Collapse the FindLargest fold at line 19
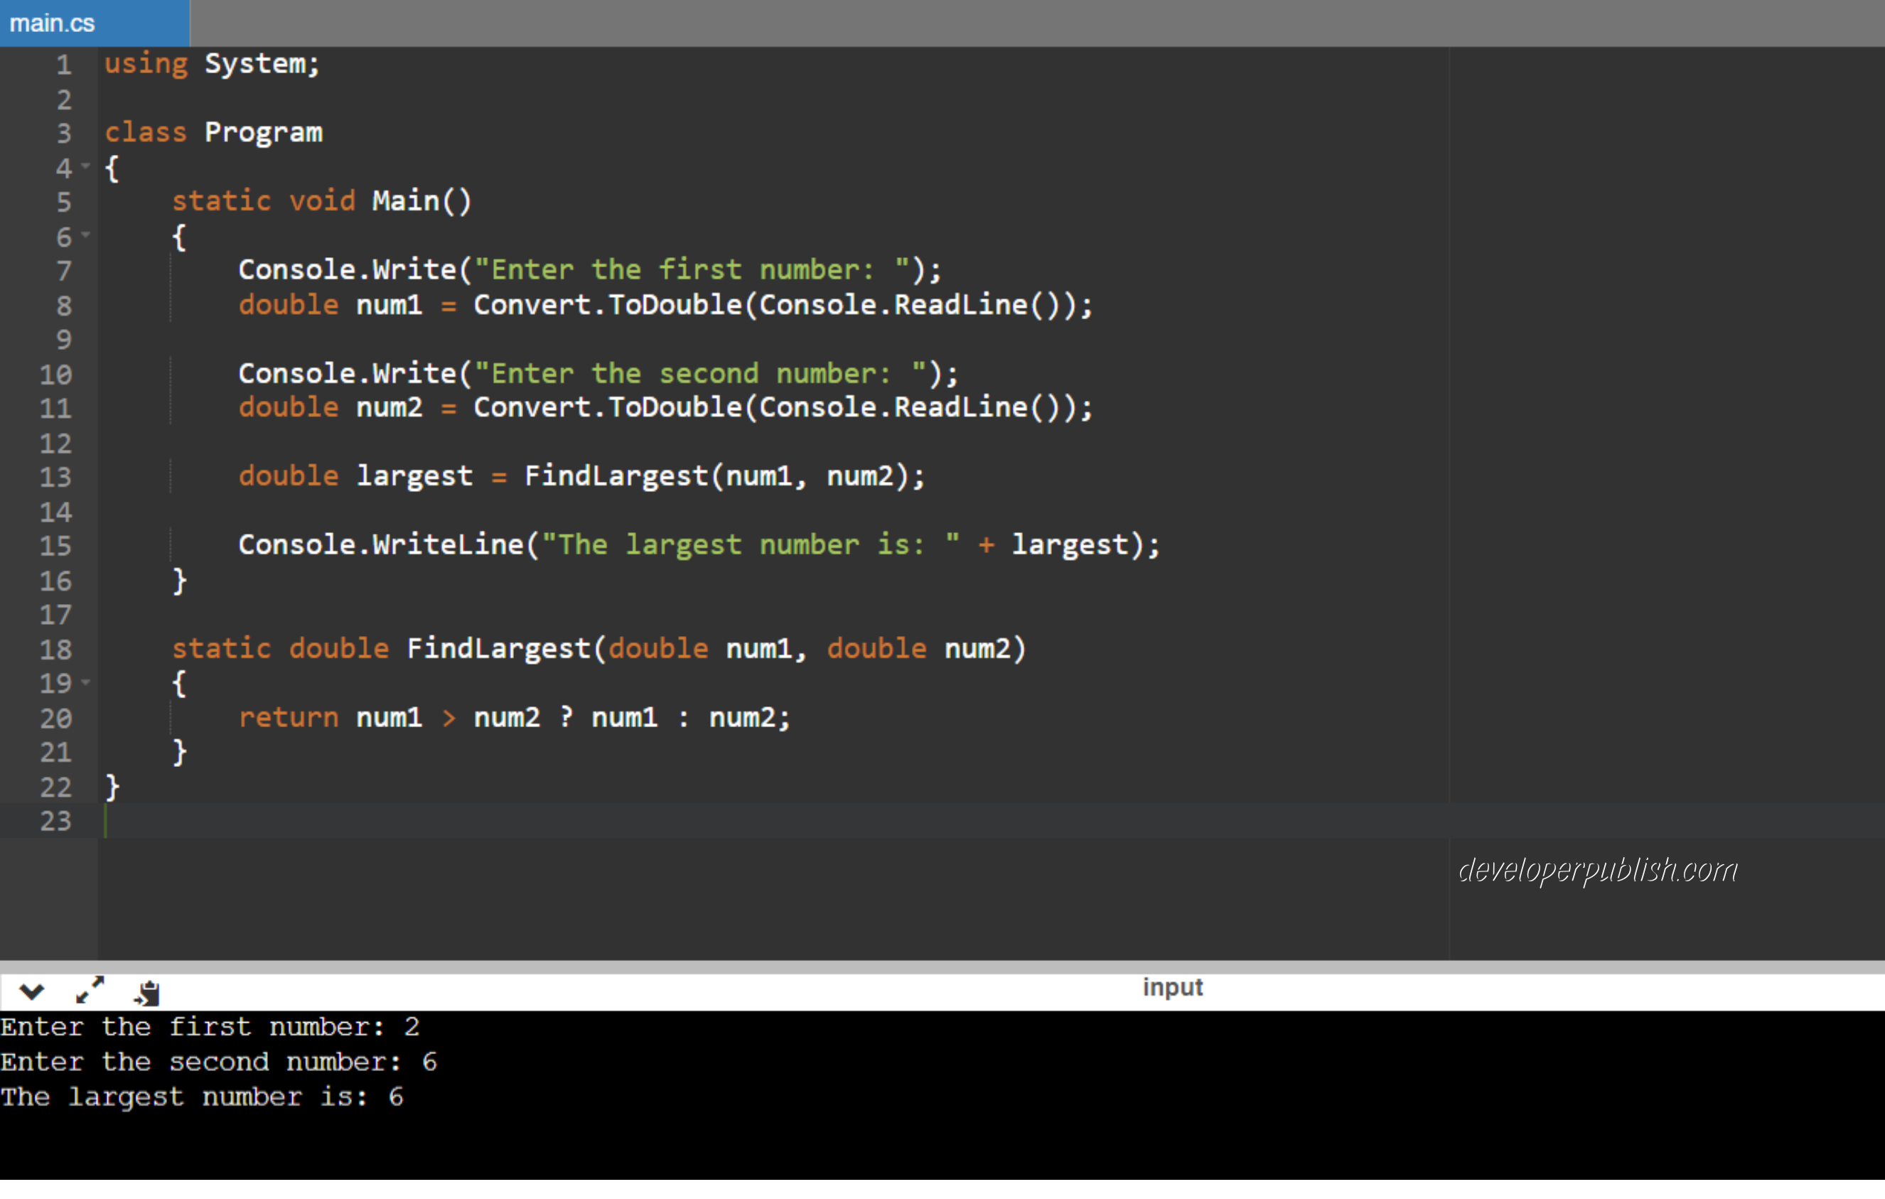Screen dimensions: 1885x1199 tap(86, 682)
